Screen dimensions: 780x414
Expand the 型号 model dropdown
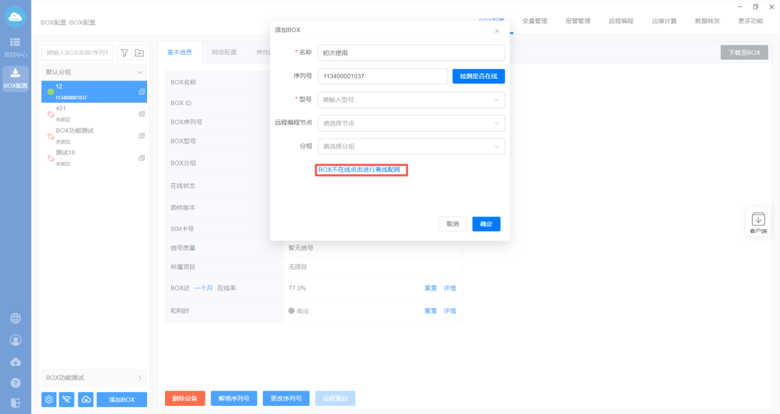411,100
